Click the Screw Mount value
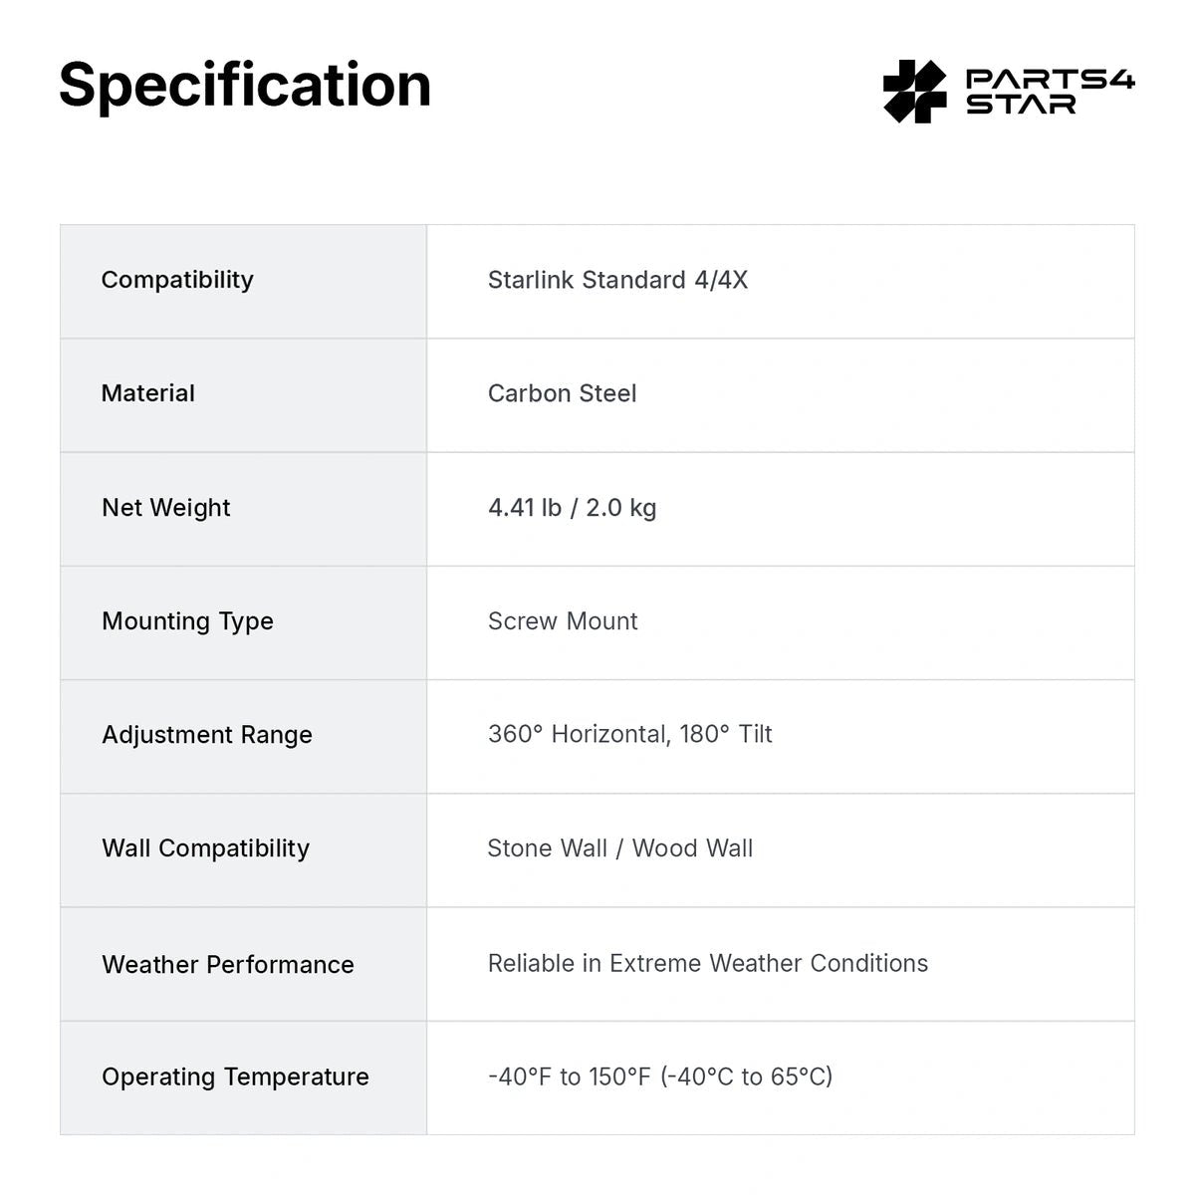 563,621
